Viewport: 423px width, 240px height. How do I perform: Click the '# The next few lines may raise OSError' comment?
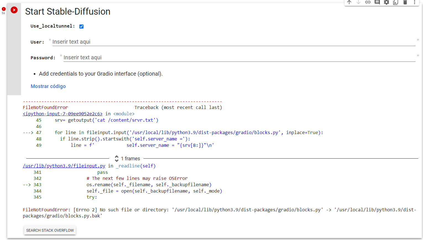click(137, 178)
